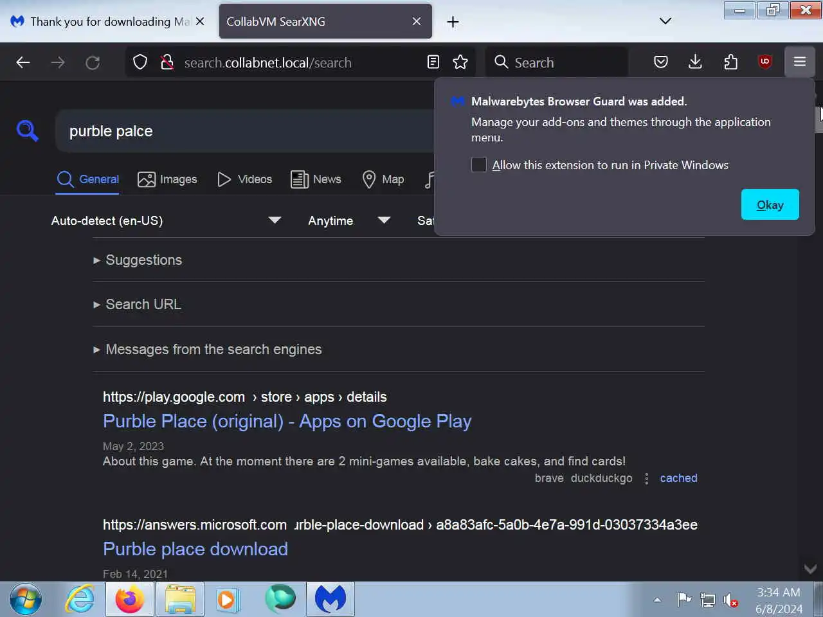Open the language Auto-detect dropdown
The image size is (823, 617).
166,220
